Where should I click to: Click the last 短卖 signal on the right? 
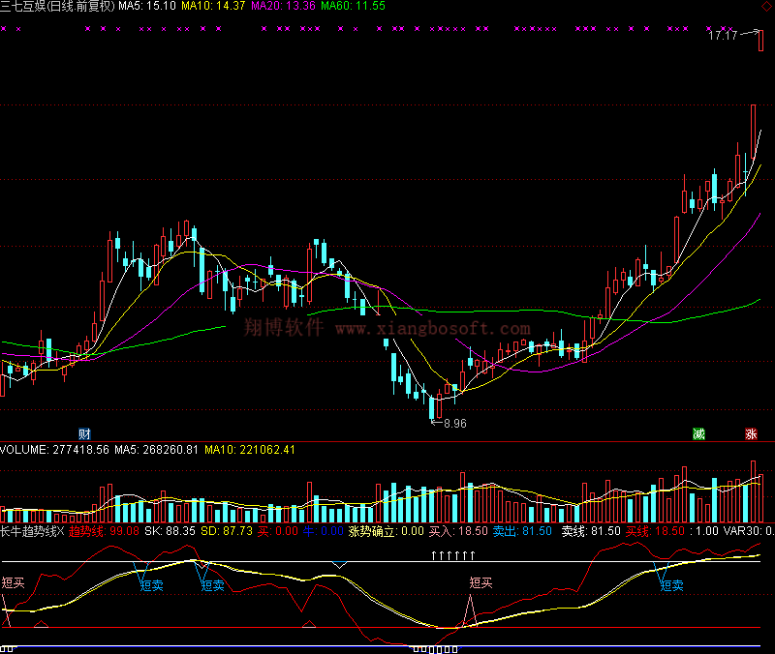[671, 585]
